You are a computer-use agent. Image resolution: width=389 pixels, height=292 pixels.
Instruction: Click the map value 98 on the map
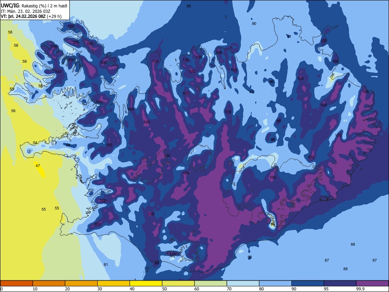tap(273, 139)
